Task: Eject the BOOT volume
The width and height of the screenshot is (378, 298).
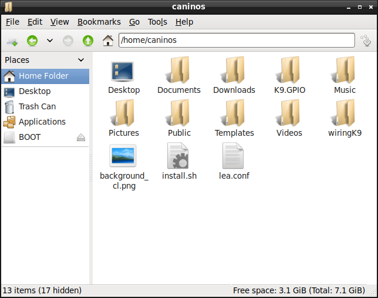Action: [x=81, y=138]
